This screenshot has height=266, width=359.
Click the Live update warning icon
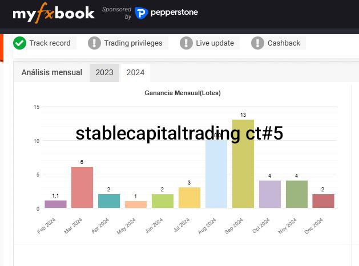tap(186, 43)
